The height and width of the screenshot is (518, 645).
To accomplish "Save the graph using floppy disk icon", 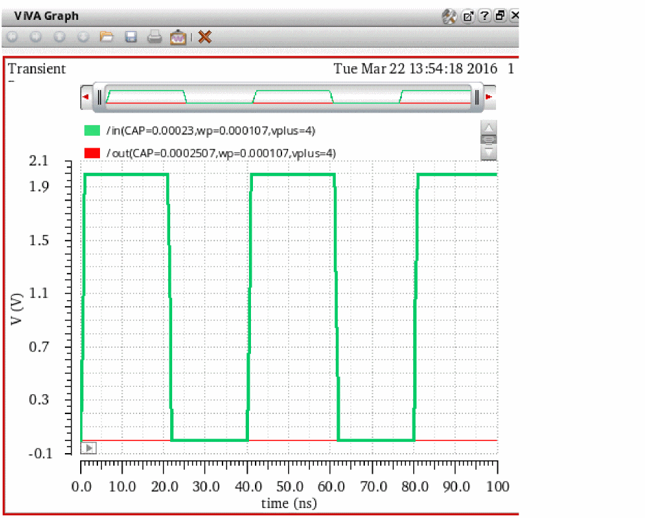I will pyautogui.click(x=131, y=37).
